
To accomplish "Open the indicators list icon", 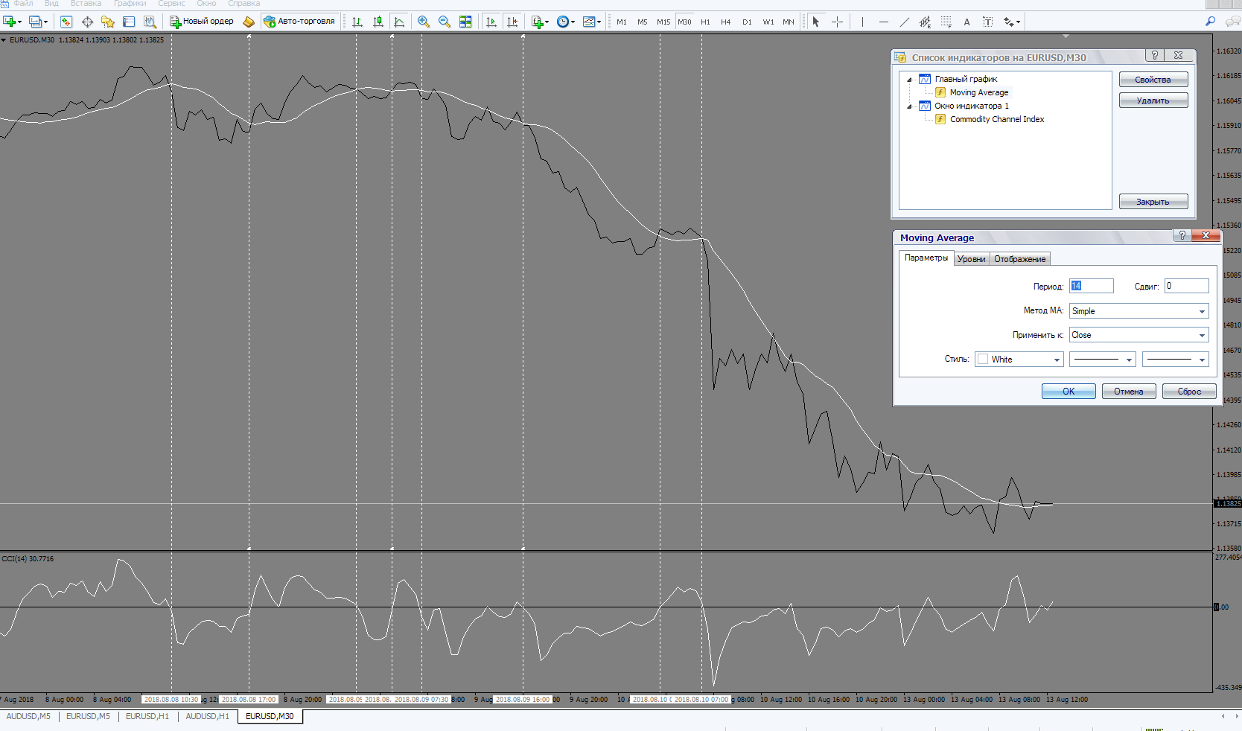I will (x=538, y=22).
